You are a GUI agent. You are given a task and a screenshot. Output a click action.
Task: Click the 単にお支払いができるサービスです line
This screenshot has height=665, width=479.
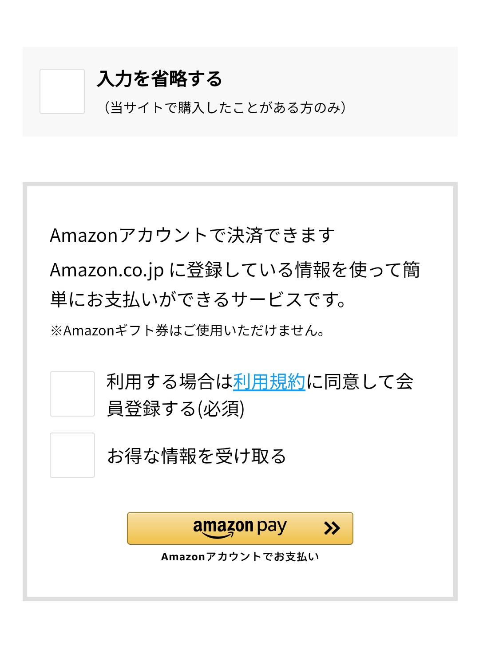tap(198, 299)
